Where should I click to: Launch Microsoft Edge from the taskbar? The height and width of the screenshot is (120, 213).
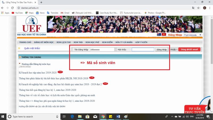coord(72,117)
